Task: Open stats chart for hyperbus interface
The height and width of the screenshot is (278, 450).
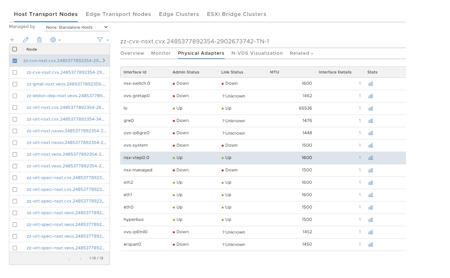Action: [370, 220]
